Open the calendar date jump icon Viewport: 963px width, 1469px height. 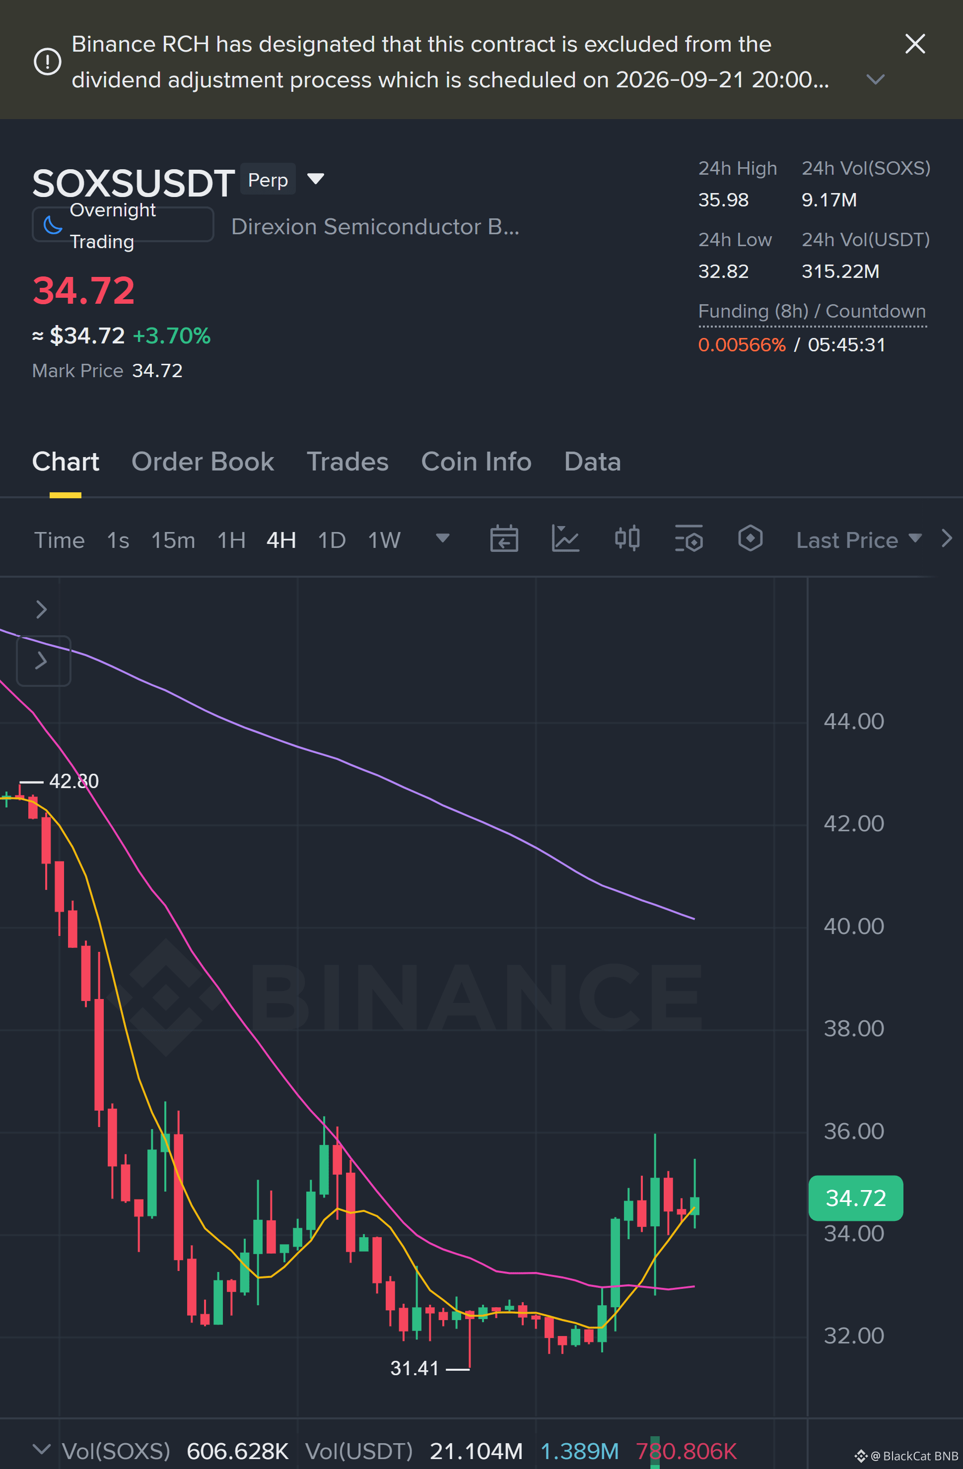pos(504,539)
